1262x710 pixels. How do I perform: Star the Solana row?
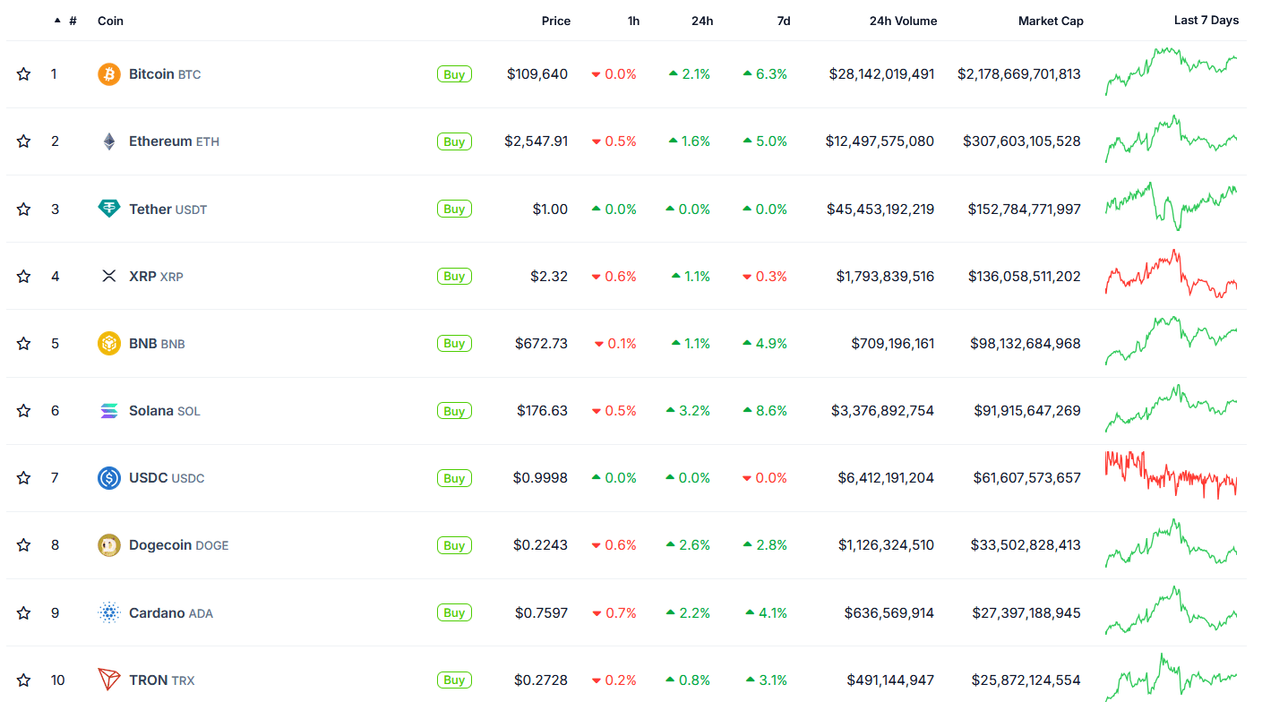pos(24,411)
